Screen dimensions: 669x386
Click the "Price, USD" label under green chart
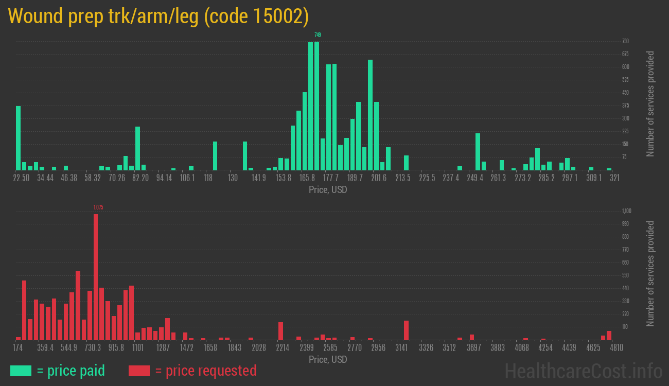[x=328, y=190]
